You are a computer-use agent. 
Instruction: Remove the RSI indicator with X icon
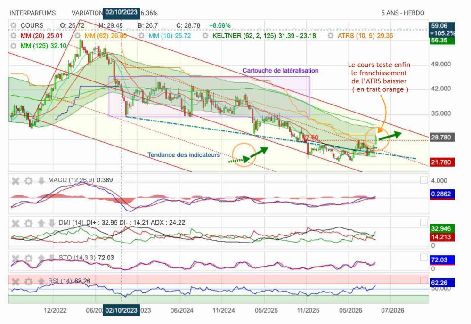(16, 281)
